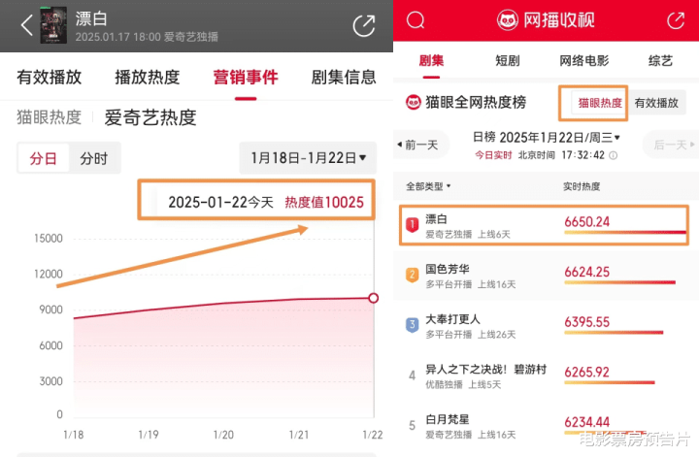The width and height of the screenshot is (699, 457).
Task: Click heat value 6650.24
Action: point(586,221)
